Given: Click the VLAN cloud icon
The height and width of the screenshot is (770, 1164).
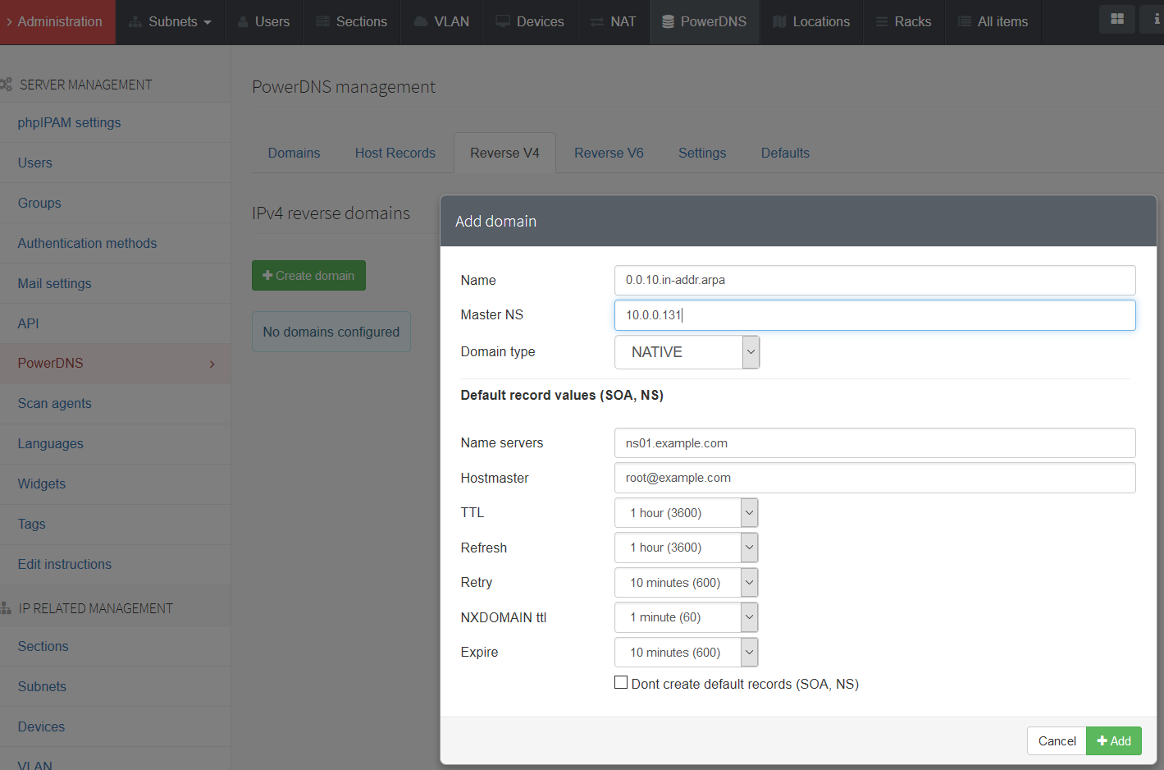Looking at the screenshot, I should pyautogui.click(x=421, y=22).
